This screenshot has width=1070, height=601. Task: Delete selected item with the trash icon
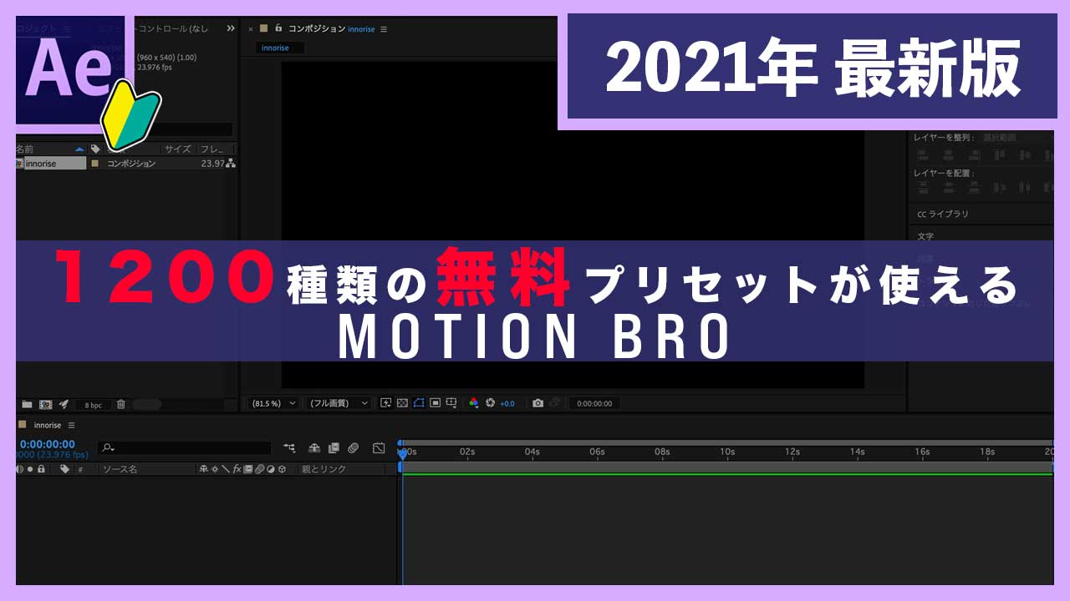(x=121, y=404)
